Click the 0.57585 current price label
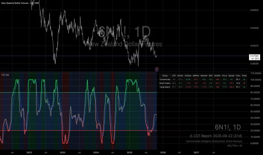This screenshot has width=263, height=155. (x=255, y=56)
